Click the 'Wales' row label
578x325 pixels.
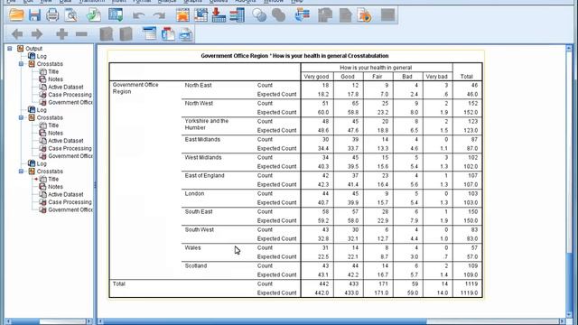[192, 247]
